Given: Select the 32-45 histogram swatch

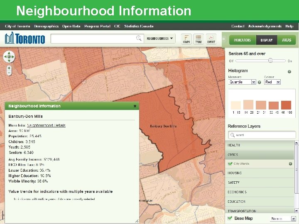Looking at the screenshot, I should [273, 105].
